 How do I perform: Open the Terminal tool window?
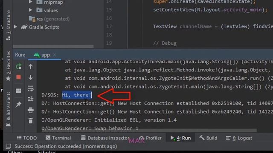58,138
